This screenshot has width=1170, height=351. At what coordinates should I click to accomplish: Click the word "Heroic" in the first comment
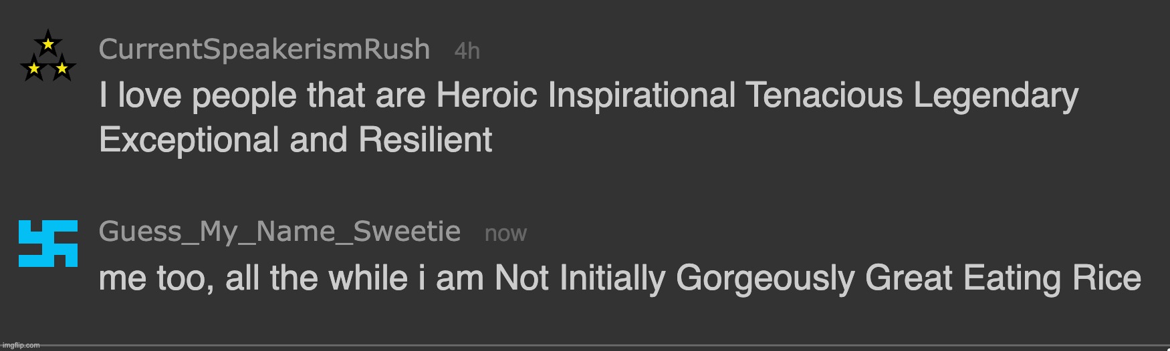487,95
